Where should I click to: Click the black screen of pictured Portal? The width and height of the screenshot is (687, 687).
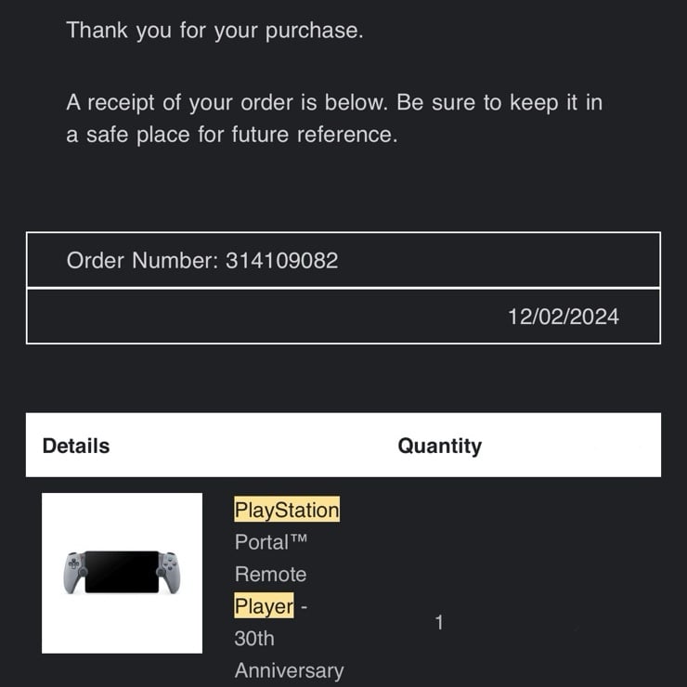[122, 571]
